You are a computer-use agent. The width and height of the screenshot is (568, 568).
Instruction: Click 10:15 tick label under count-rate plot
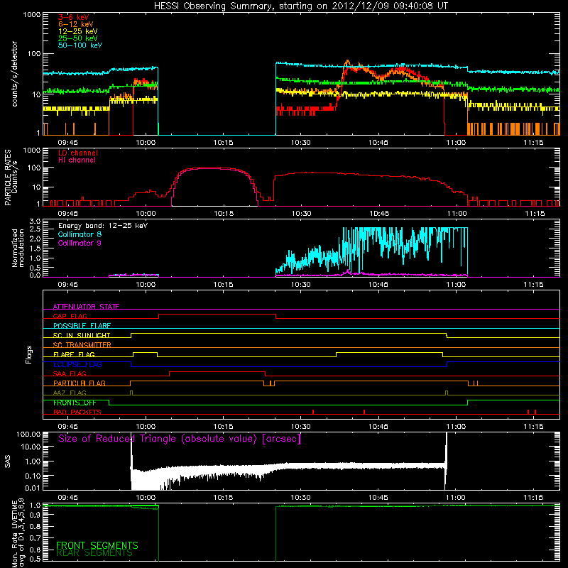click(x=223, y=143)
